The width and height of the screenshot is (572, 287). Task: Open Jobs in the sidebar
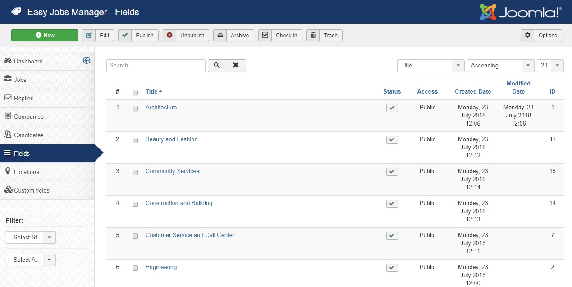coord(47,80)
